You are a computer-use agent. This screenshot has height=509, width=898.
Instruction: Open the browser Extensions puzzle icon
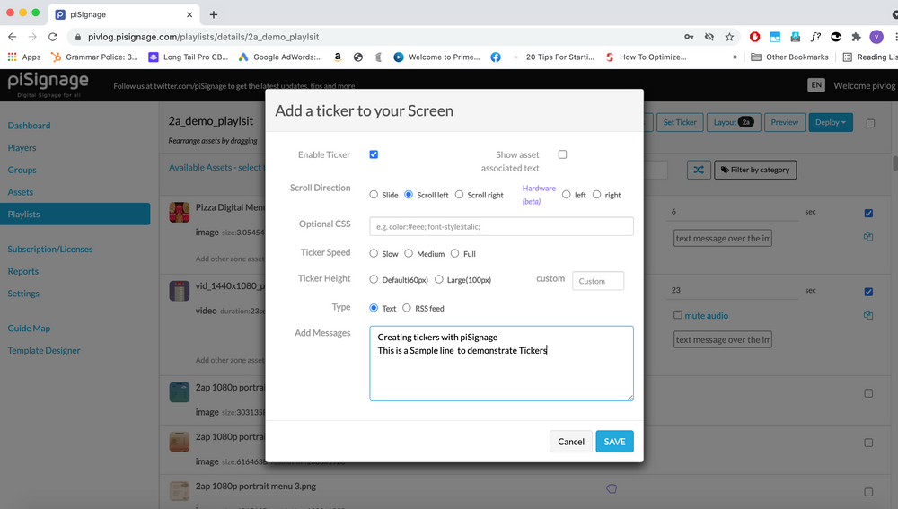856,37
